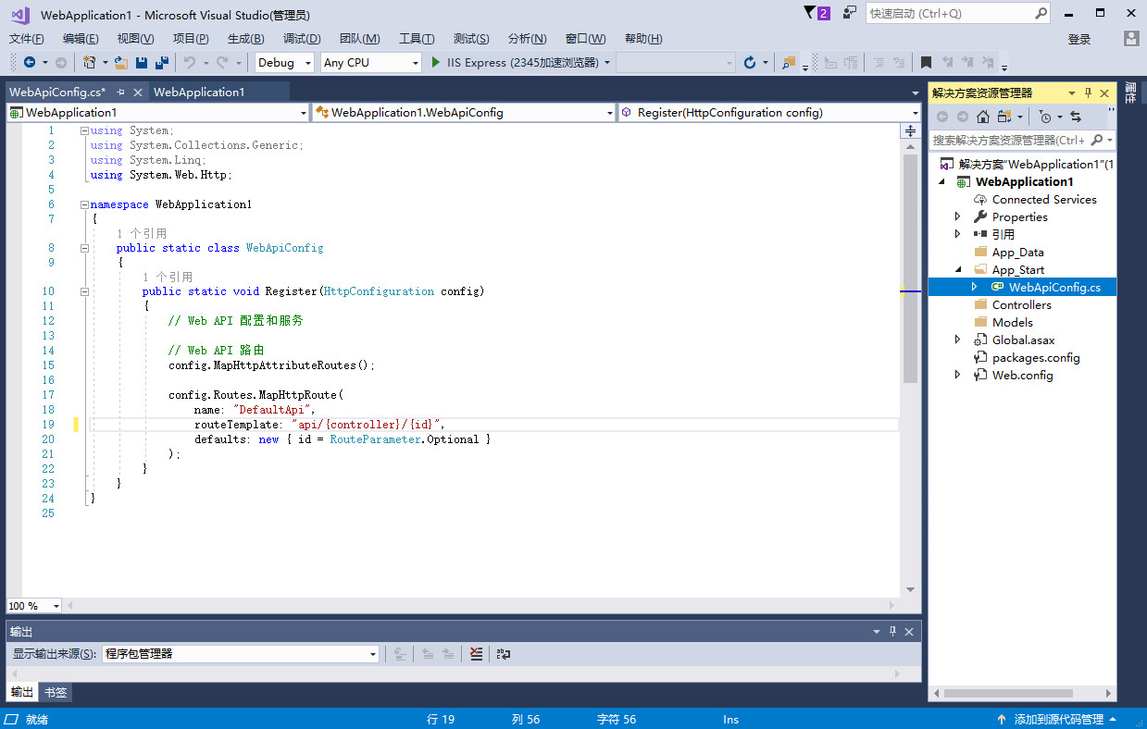Collapse the using directives block

point(84,130)
